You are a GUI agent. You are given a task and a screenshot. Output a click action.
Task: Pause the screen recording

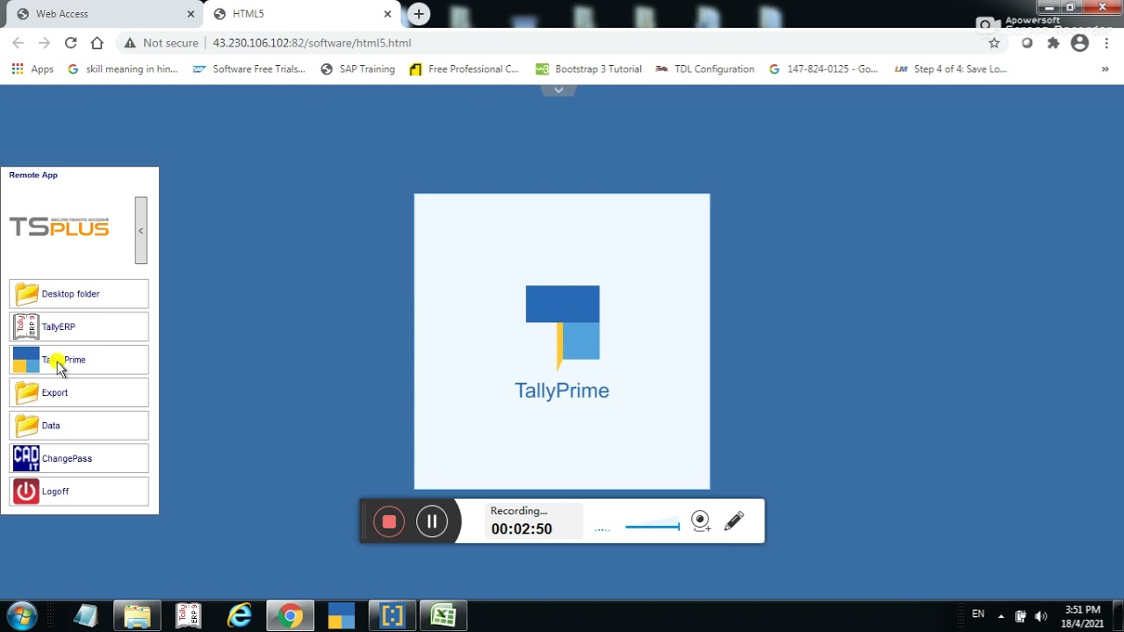[432, 521]
